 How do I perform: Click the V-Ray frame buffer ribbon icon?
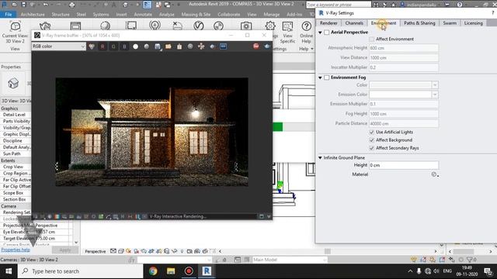pos(75,26)
